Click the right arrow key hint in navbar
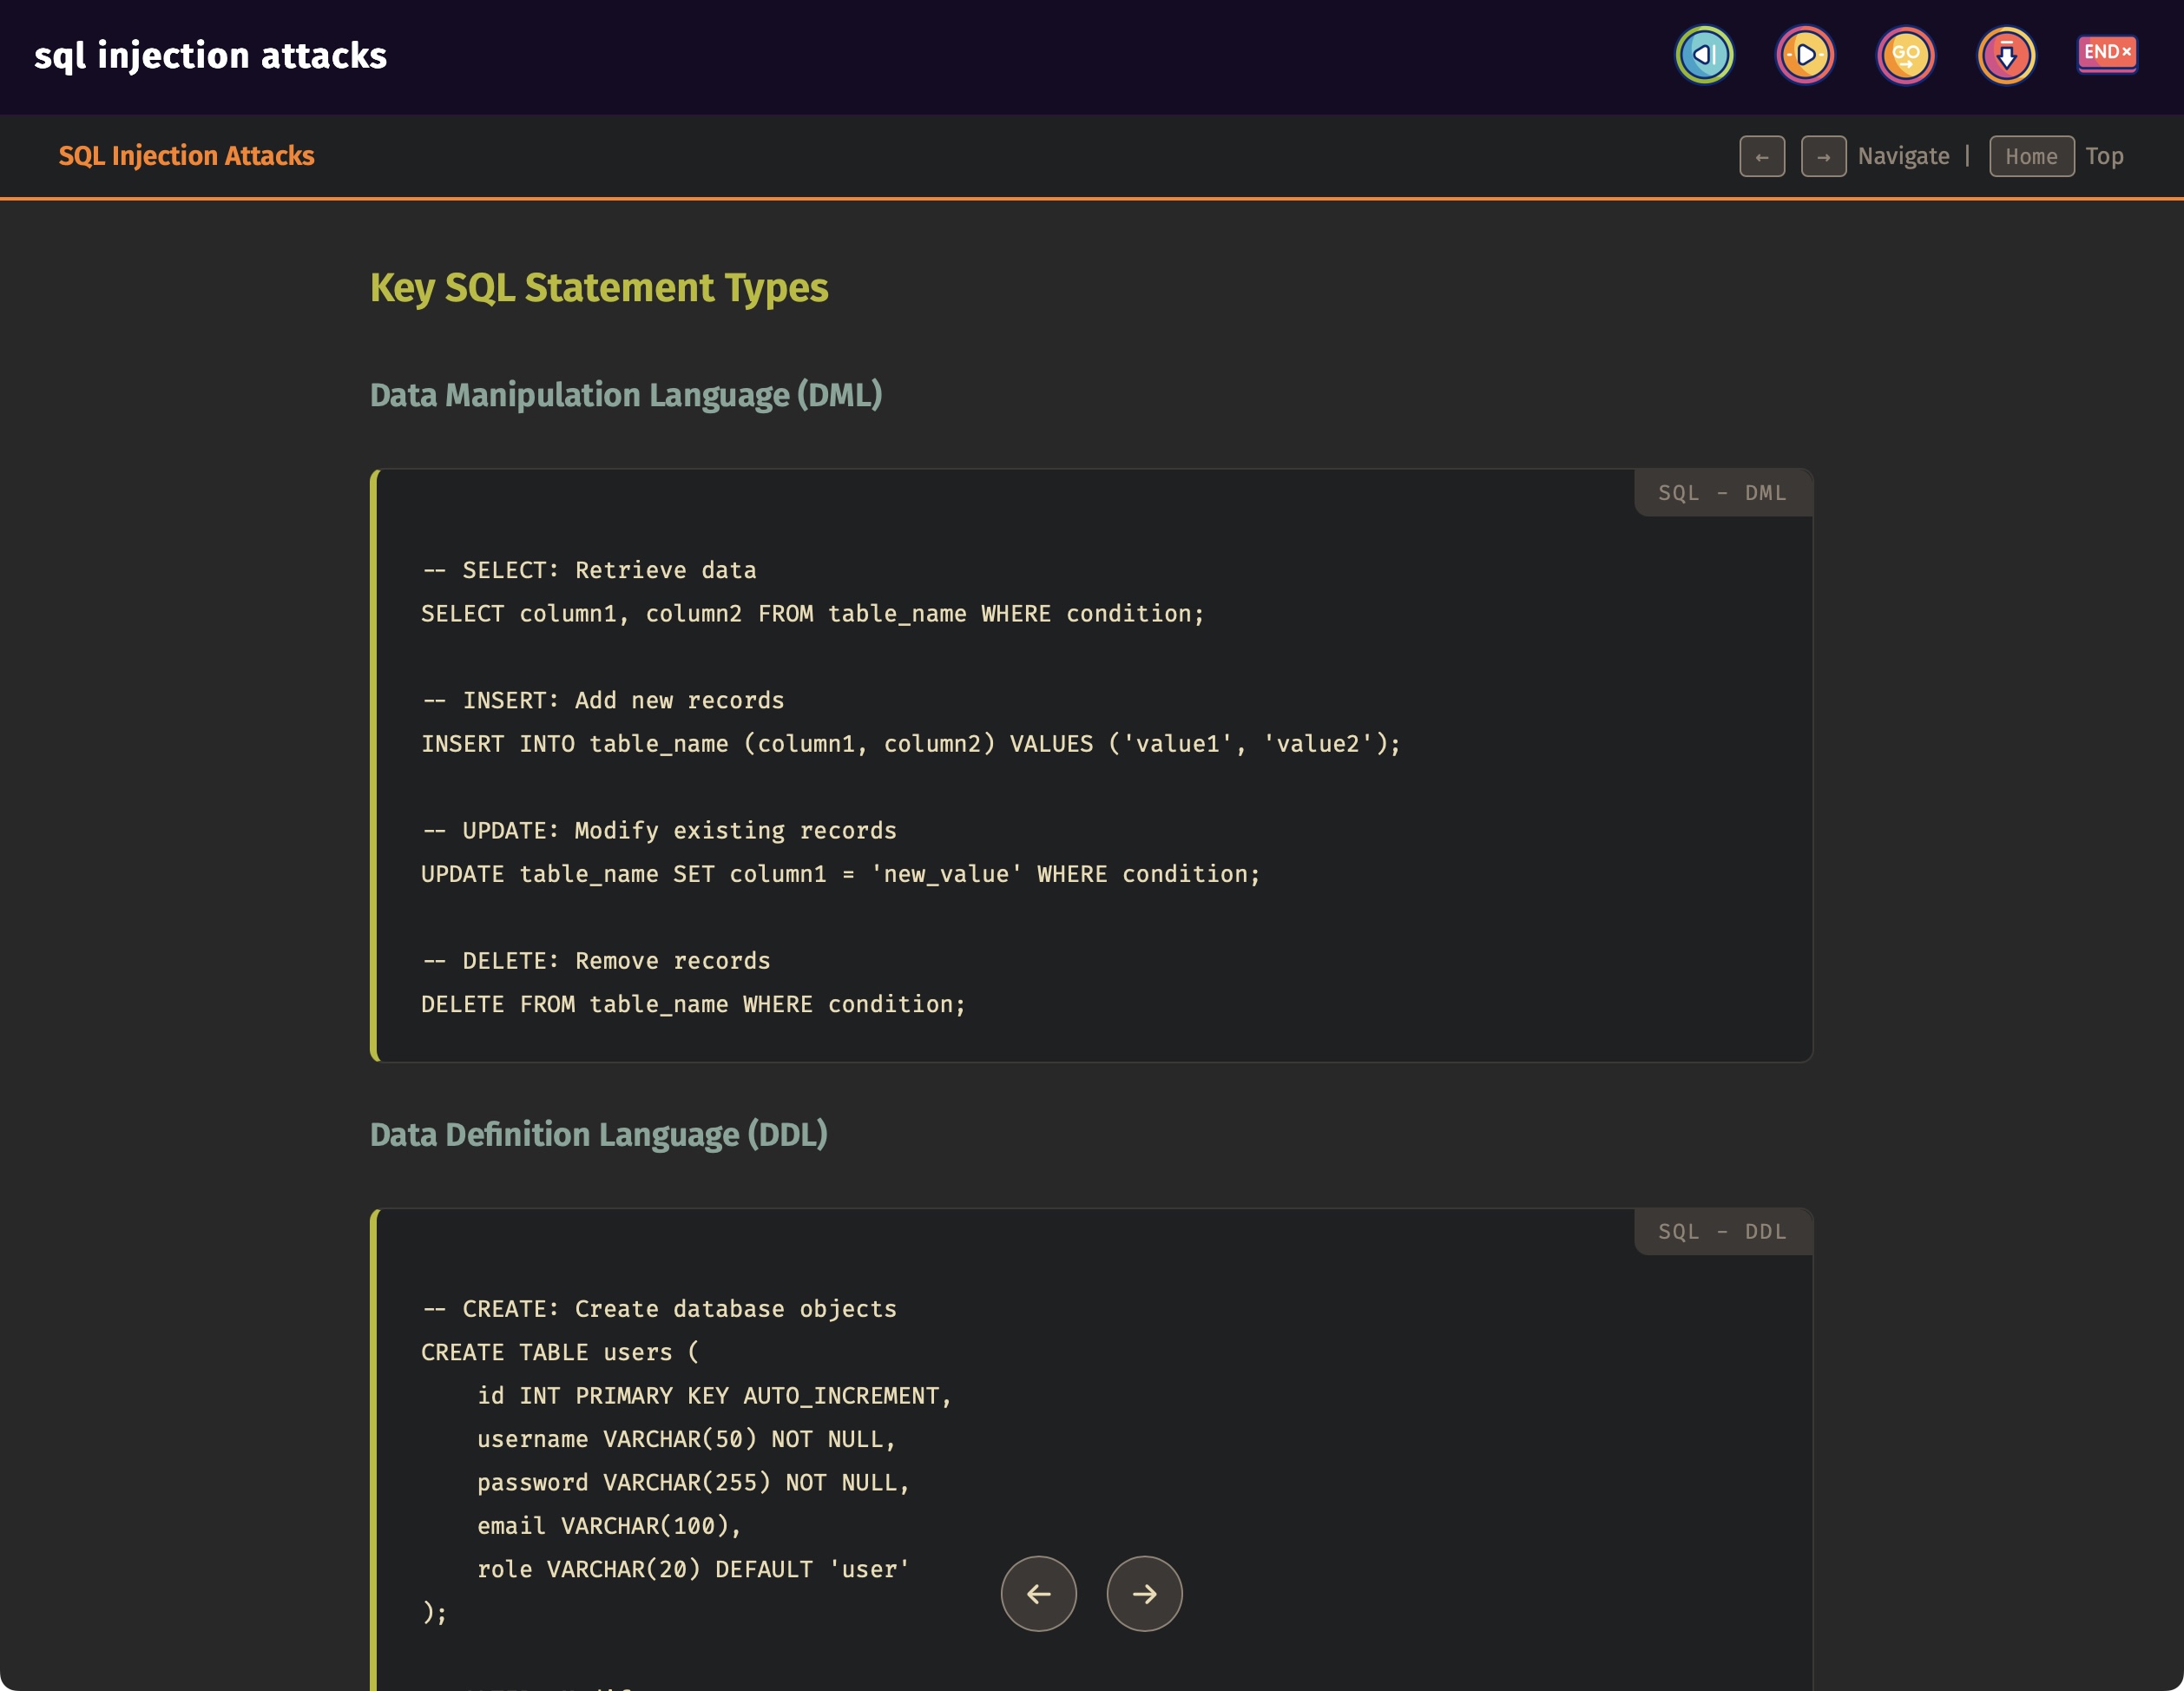 (1823, 157)
